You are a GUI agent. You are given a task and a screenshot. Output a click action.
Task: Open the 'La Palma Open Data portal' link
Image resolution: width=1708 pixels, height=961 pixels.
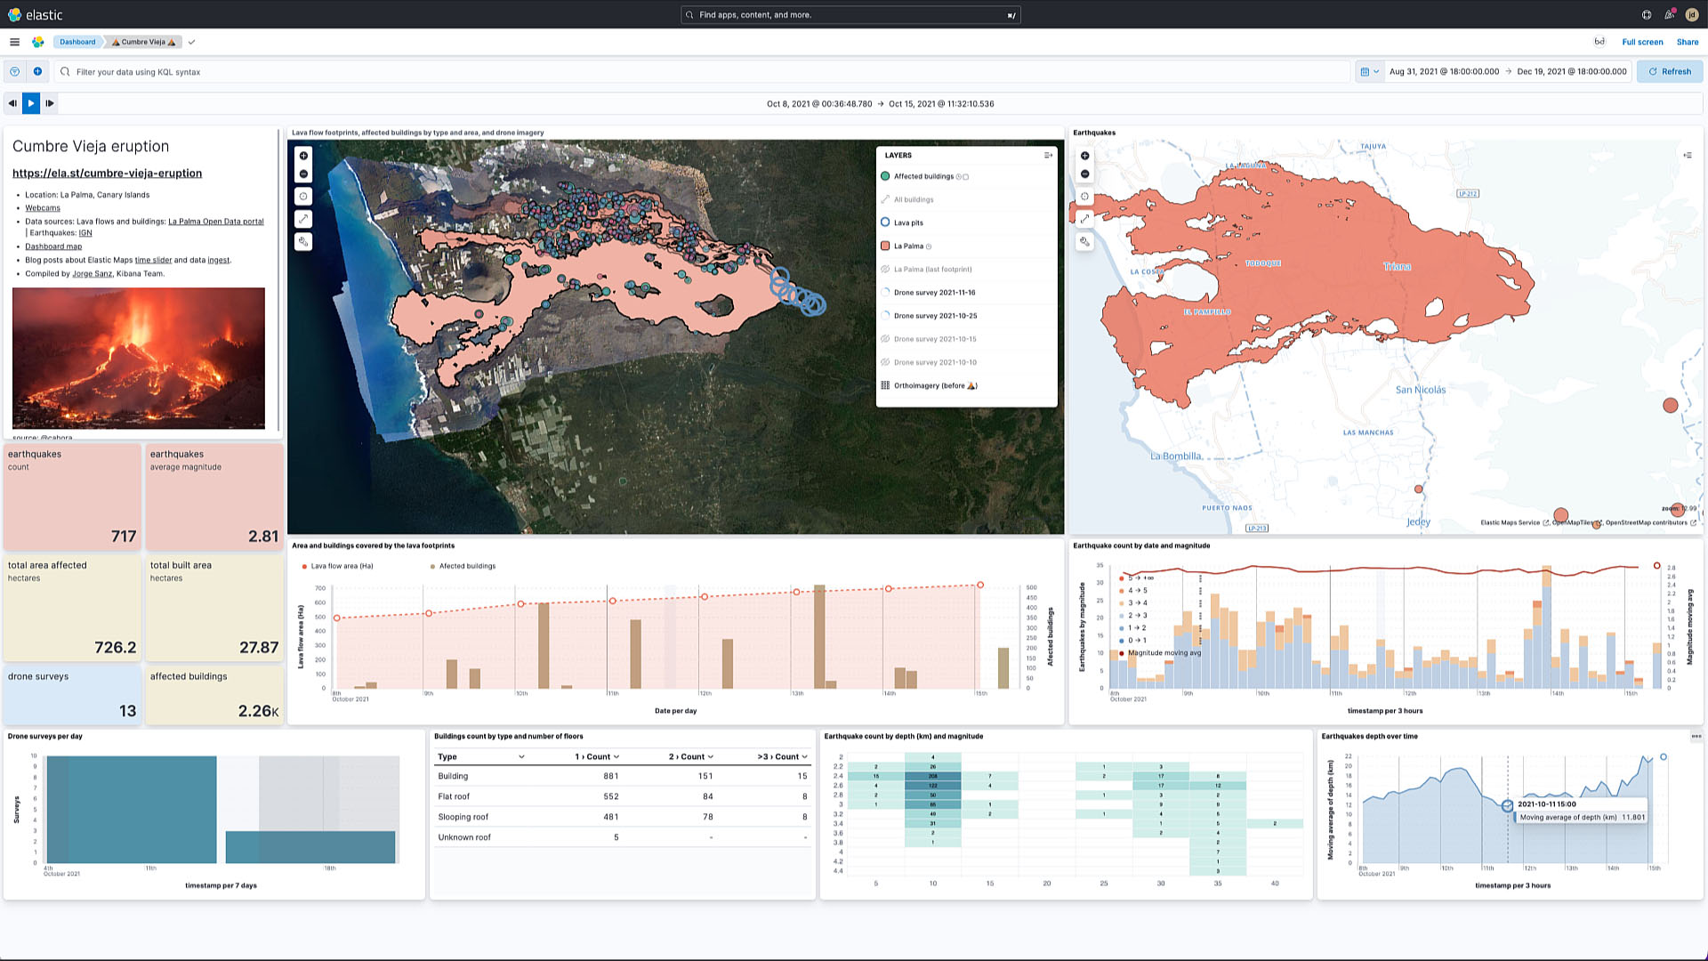coord(215,221)
